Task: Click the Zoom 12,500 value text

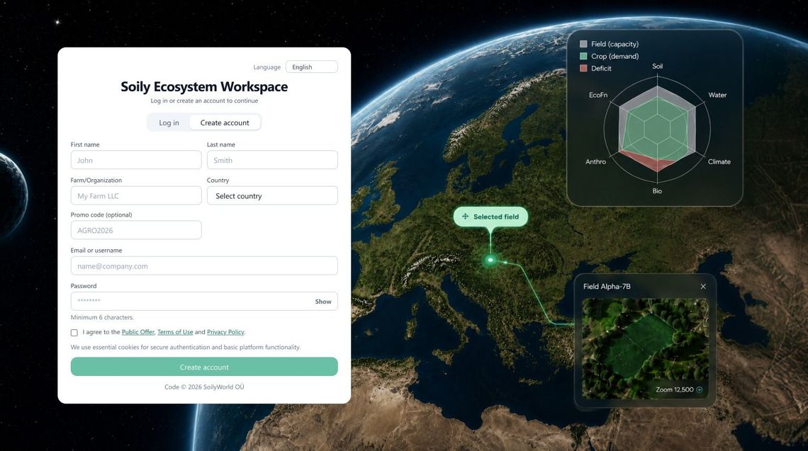Action: click(x=675, y=389)
